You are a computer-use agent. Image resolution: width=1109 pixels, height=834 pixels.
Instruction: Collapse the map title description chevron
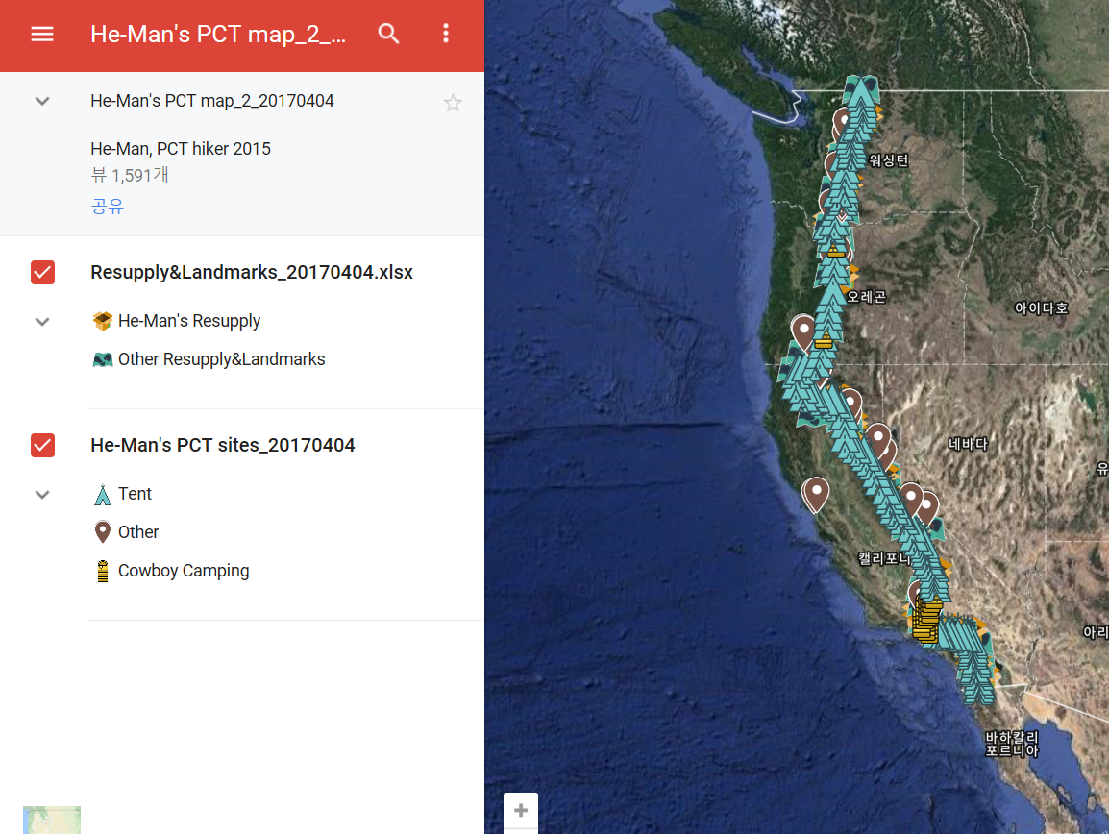pos(42,101)
